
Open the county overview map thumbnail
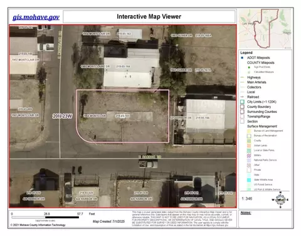coord(265,29)
